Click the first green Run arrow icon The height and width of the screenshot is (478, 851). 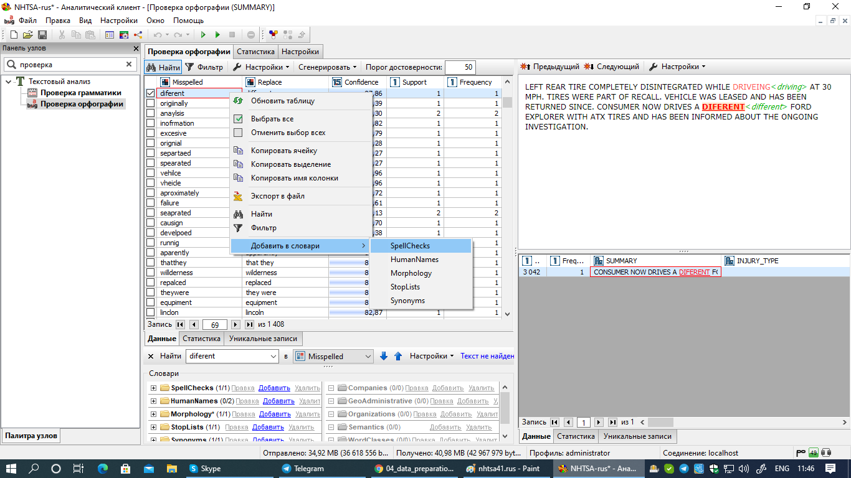[203, 35]
